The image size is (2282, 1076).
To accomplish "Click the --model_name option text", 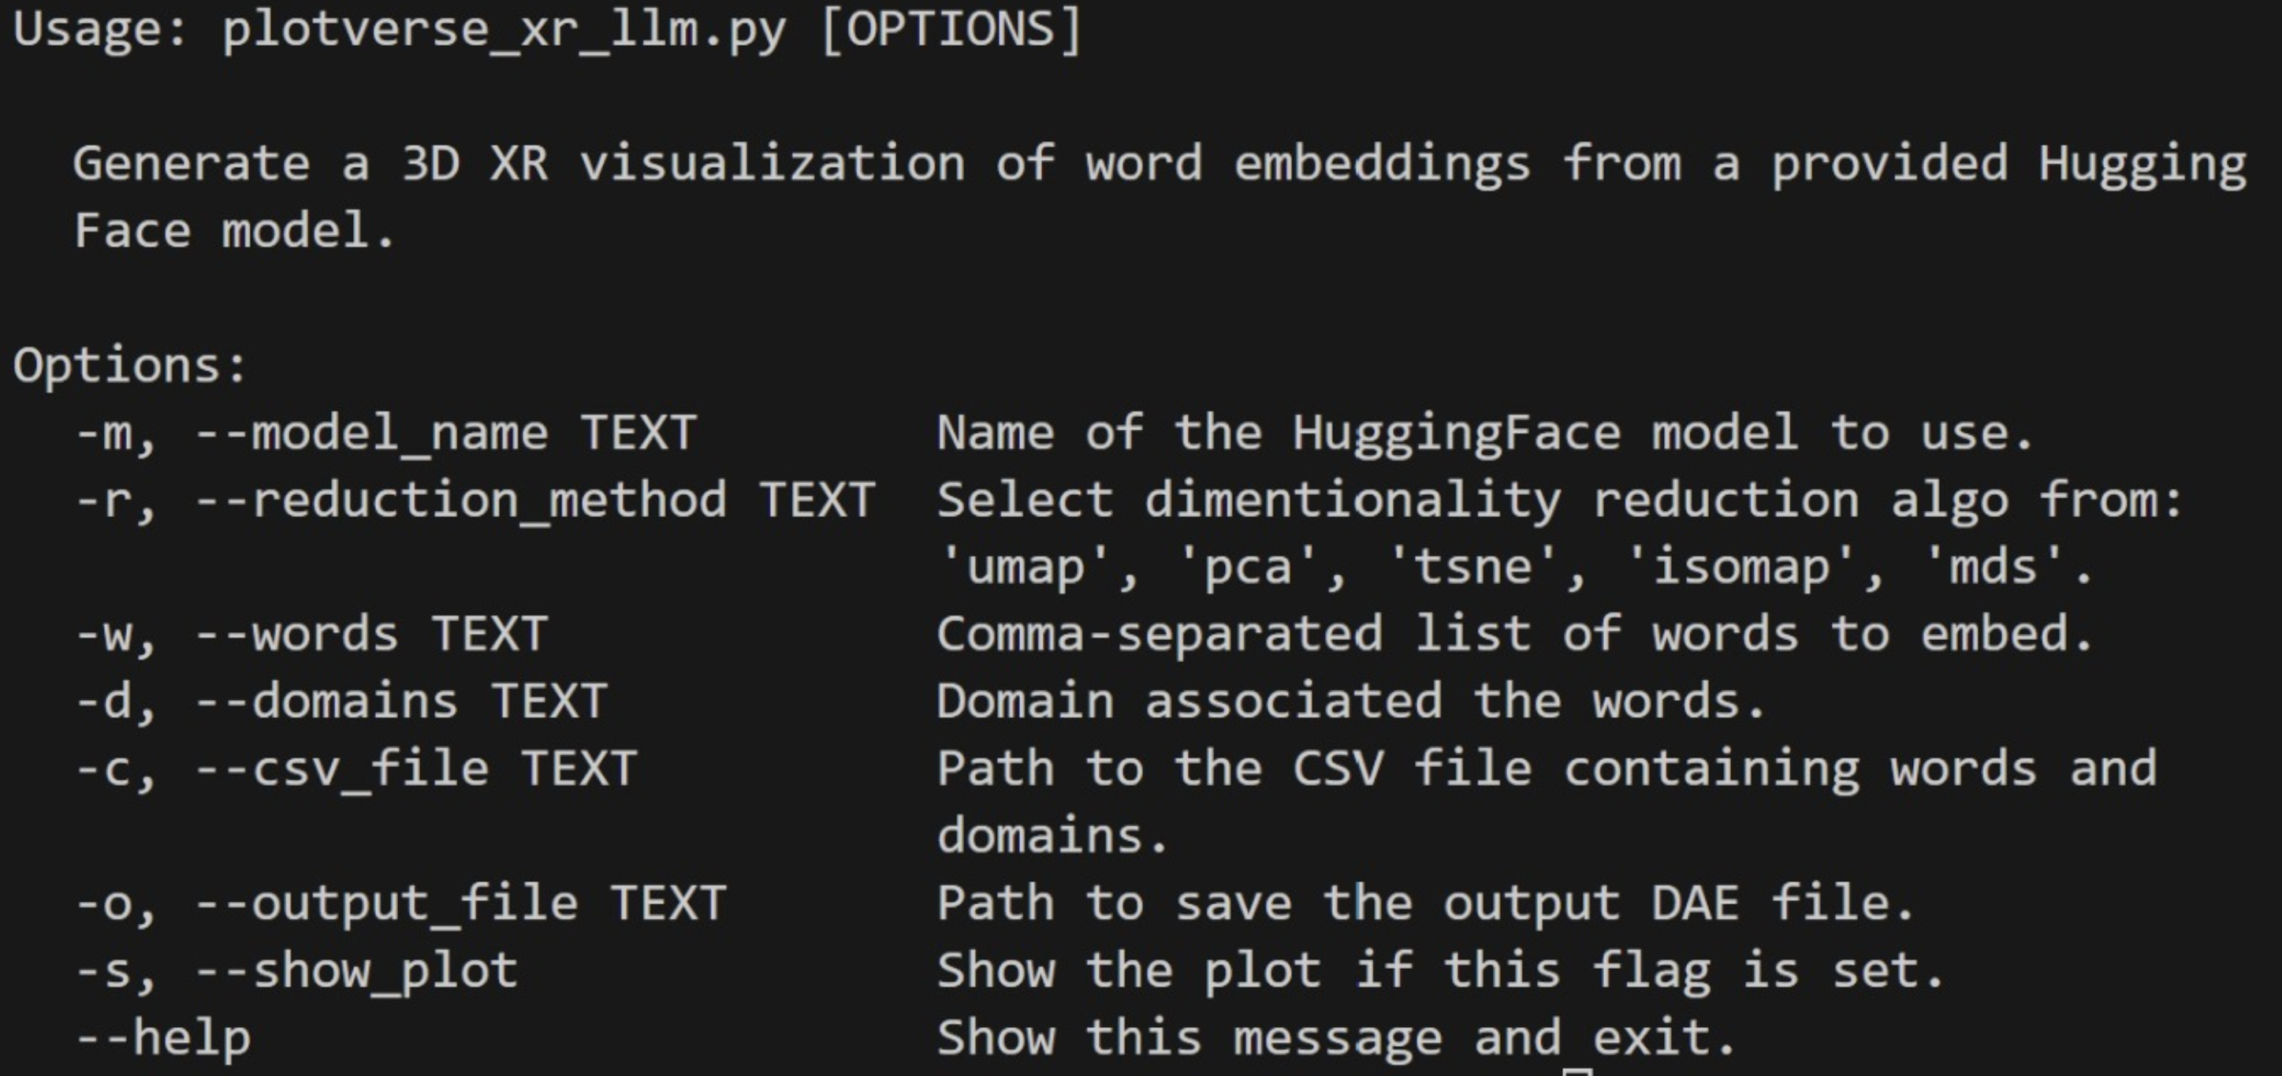I will pyautogui.click(x=371, y=434).
